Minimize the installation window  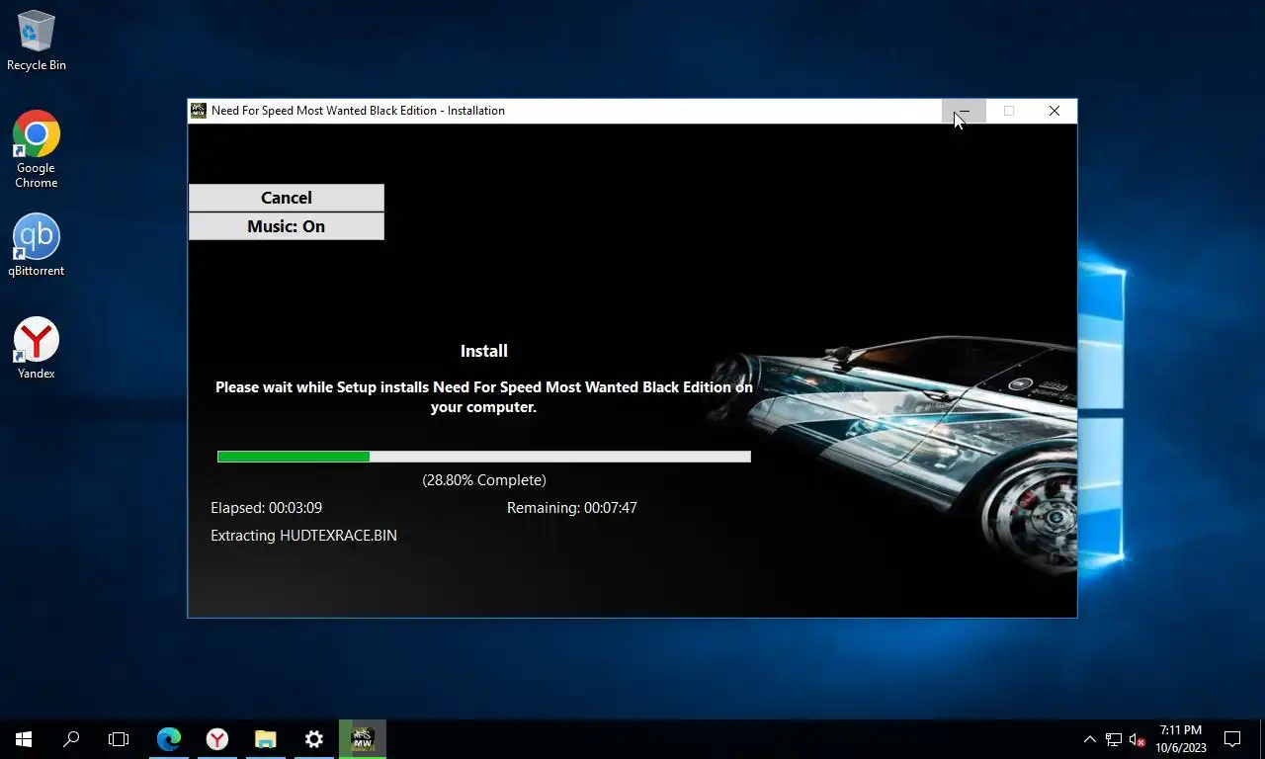964,111
